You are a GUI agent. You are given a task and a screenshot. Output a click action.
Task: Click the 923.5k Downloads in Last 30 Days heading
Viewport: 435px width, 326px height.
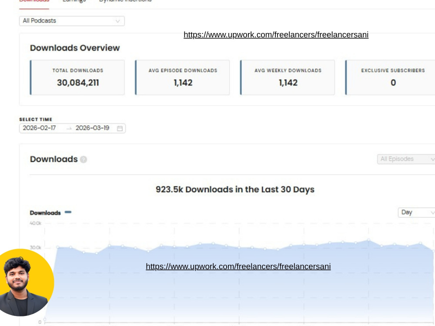click(x=235, y=190)
